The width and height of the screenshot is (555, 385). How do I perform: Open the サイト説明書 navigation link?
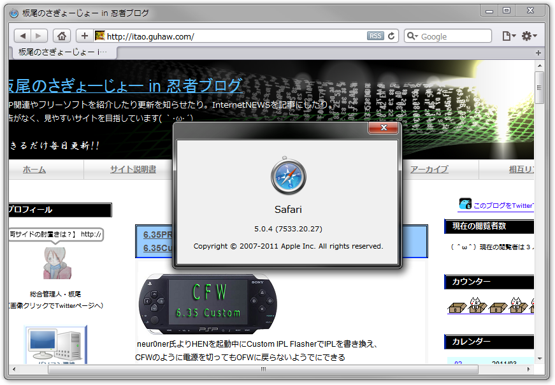click(x=133, y=170)
